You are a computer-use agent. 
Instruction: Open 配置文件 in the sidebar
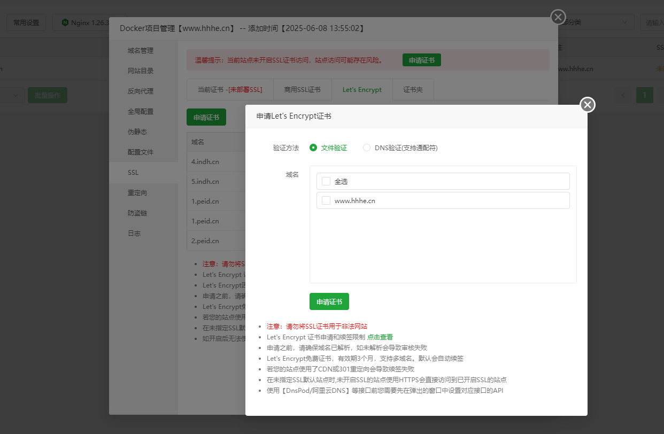(x=143, y=152)
